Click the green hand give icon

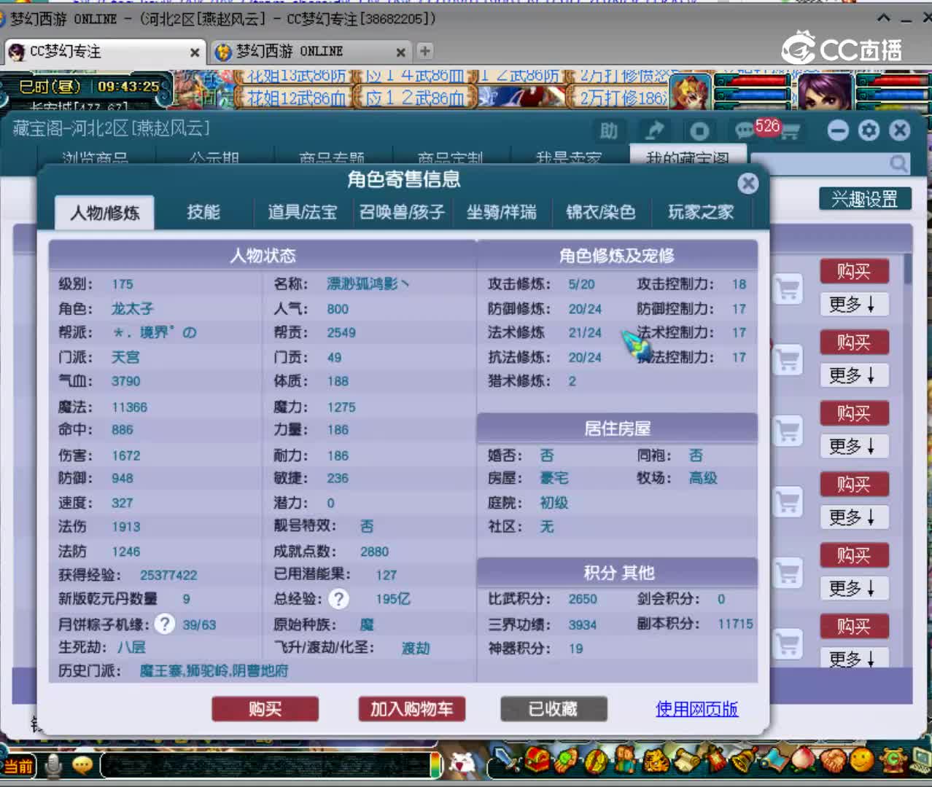pos(566,761)
